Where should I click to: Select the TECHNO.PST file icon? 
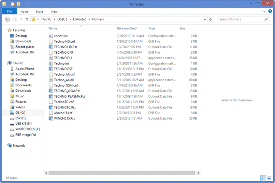click(51, 69)
